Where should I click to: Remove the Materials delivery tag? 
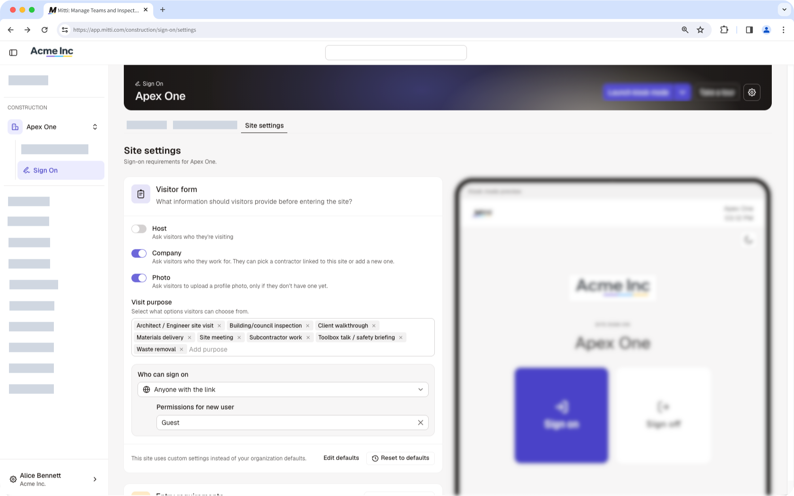coord(190,338)
